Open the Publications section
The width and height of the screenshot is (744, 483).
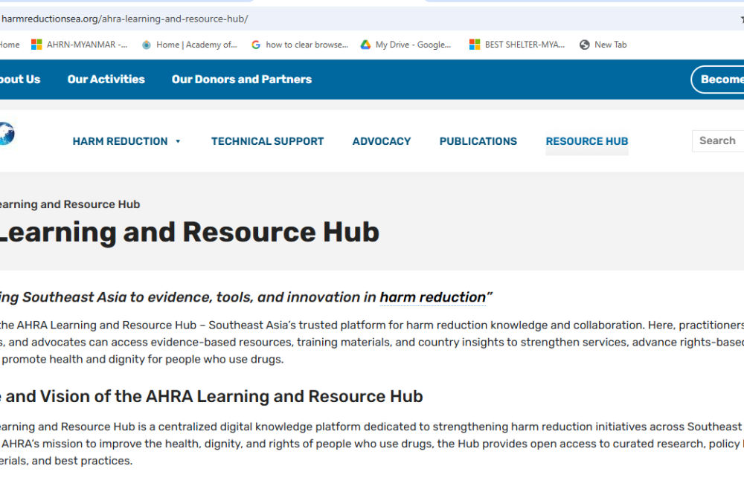click(x=478, y=141)
